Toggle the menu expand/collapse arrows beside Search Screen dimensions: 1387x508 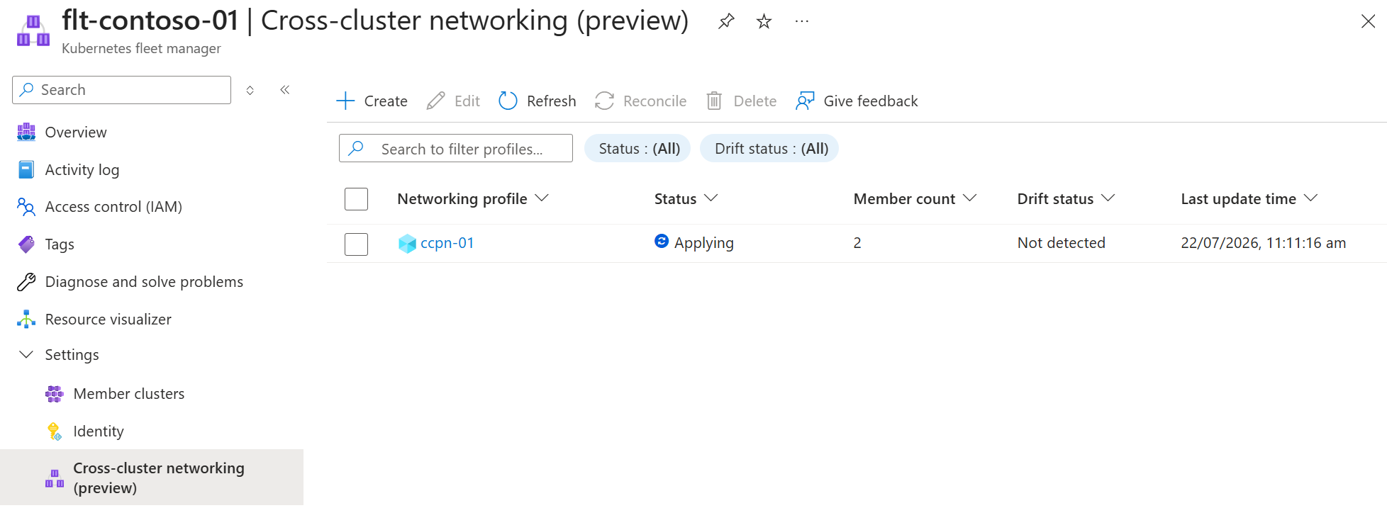point(250,90)
